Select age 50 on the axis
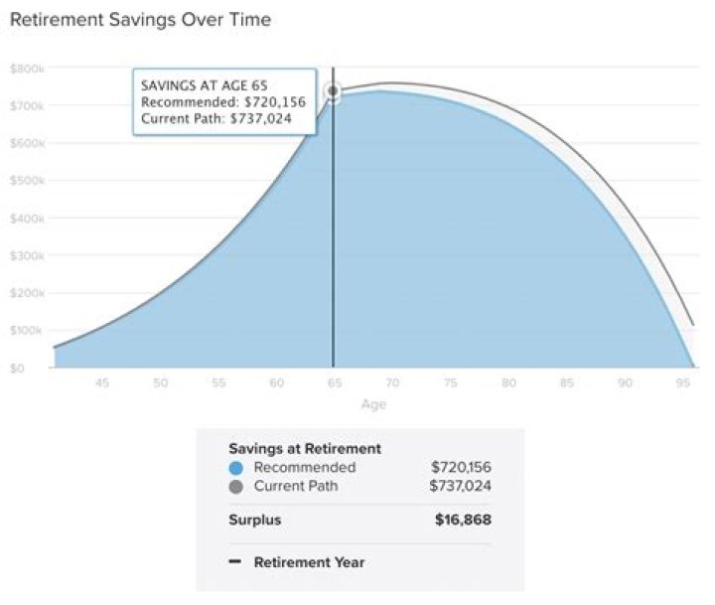Viewport: 715px width, 605px height. (161, 382)
